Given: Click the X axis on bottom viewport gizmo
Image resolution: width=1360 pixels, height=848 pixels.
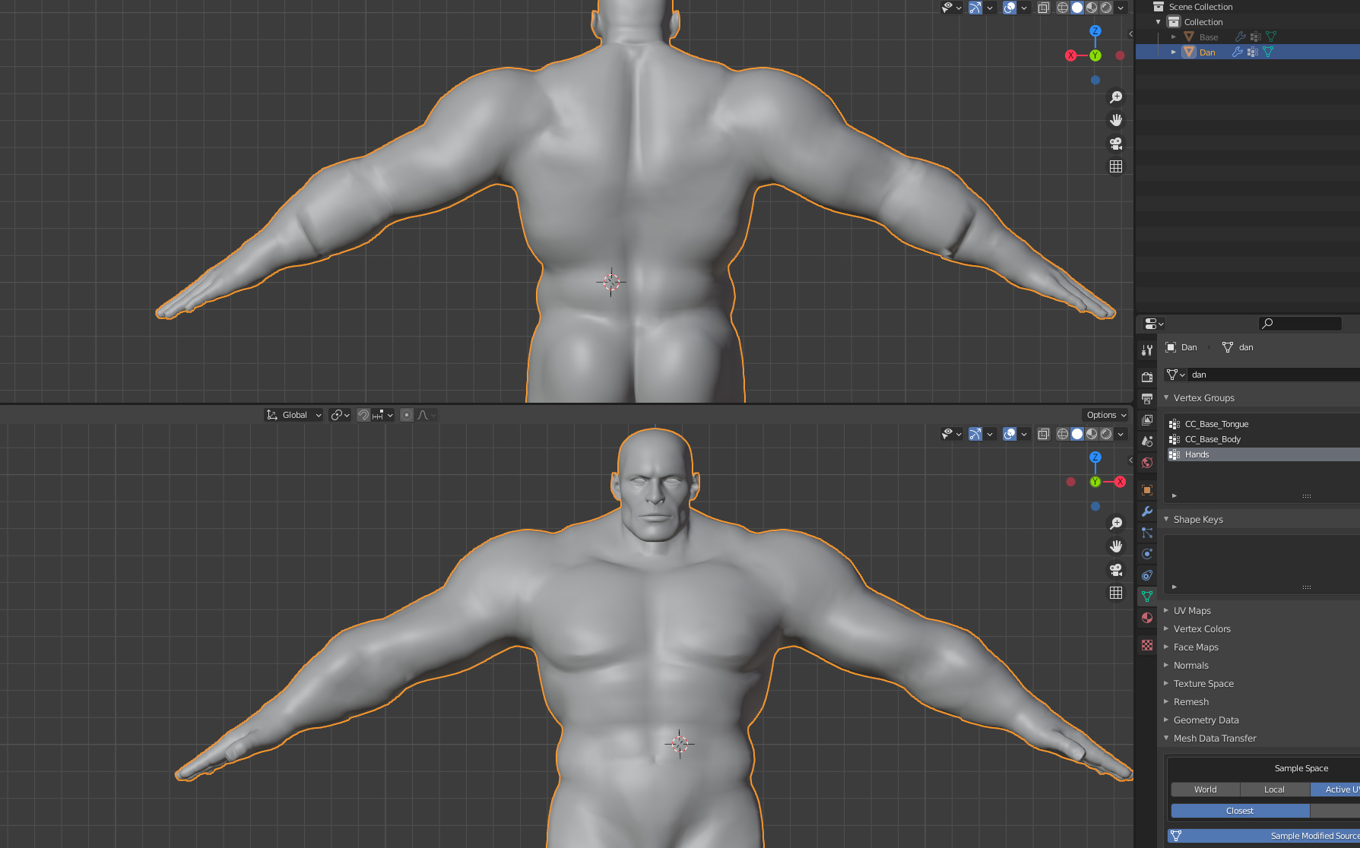Looking at the screenshot, I should [x=1120, y=482].
